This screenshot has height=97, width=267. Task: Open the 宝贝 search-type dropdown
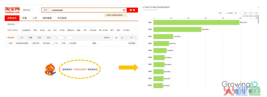coord(47,10)
